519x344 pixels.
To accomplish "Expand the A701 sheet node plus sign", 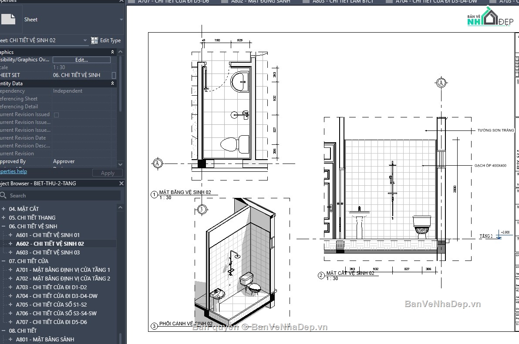I will coord(10,270).
